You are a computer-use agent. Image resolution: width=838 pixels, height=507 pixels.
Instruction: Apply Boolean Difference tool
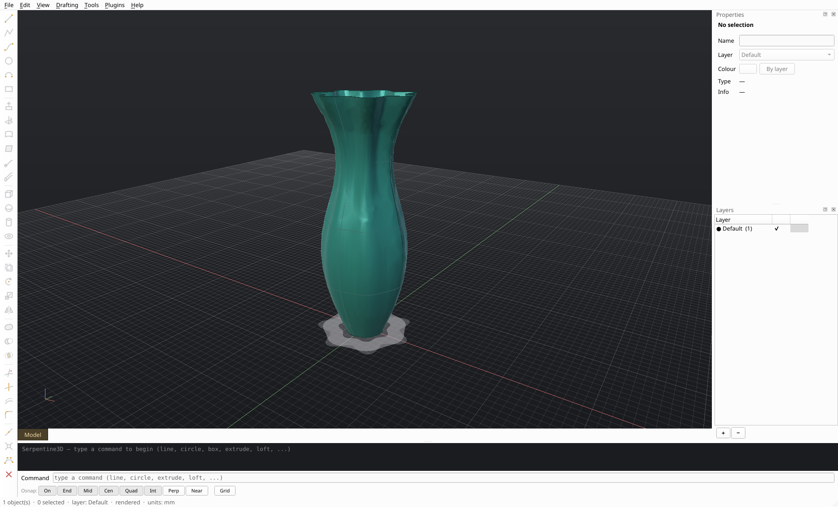point(9,341)
